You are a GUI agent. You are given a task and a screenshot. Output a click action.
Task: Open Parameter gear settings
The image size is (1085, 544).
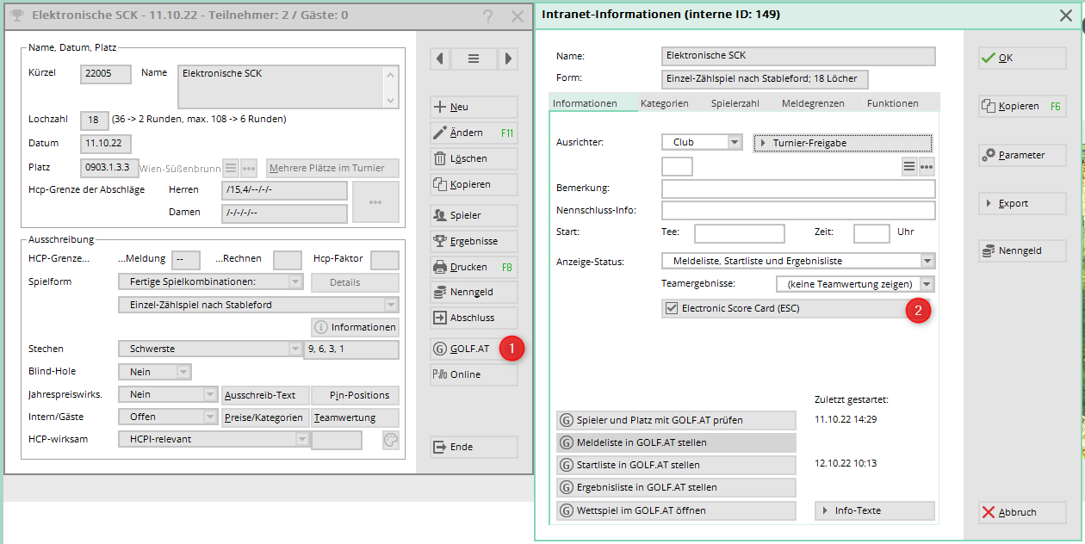(1021, 155)
